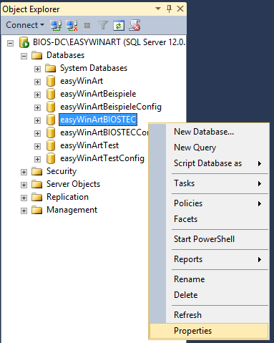Expand the easyWinArtBeispieleConfig database node
Screen dimensions: 274x343
[x=37, y=107]
